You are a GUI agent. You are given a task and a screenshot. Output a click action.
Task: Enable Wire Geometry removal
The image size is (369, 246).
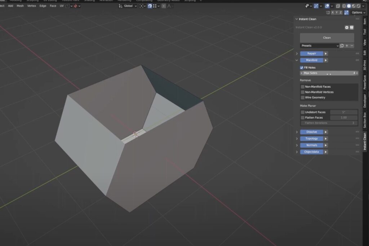(x=303, y=97)
